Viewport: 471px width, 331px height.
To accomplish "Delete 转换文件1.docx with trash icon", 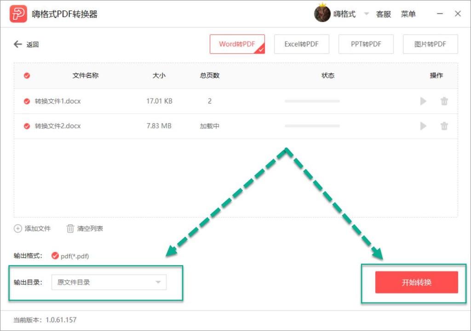I will (x=444, y=101).
